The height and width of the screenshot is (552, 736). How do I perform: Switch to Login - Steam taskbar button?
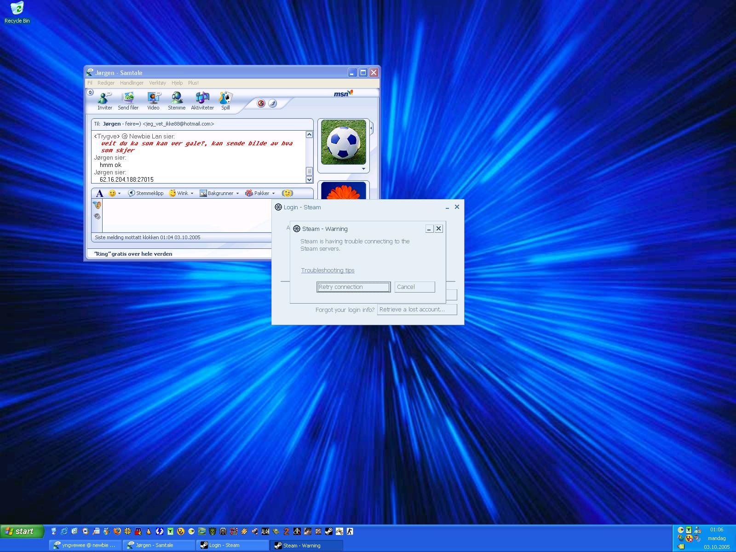[233, 545]
